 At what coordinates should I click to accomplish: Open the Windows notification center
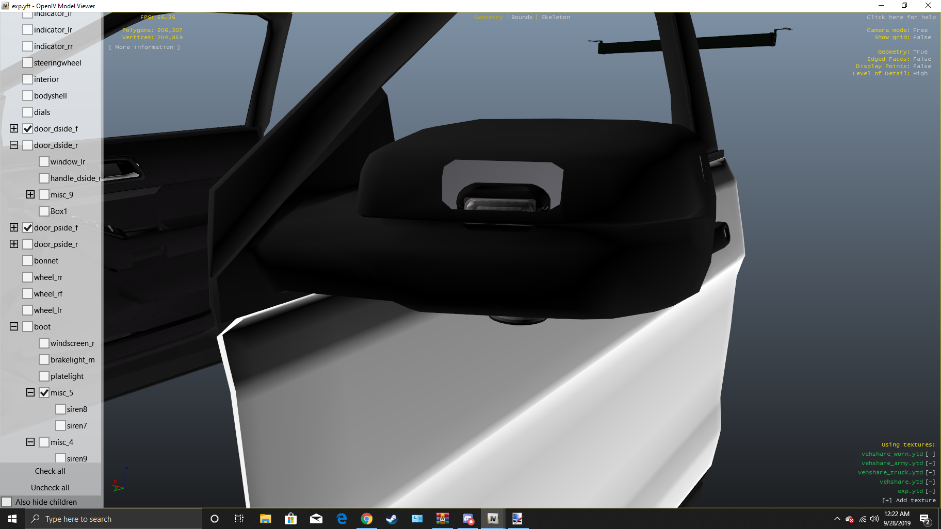click(925, 519)
